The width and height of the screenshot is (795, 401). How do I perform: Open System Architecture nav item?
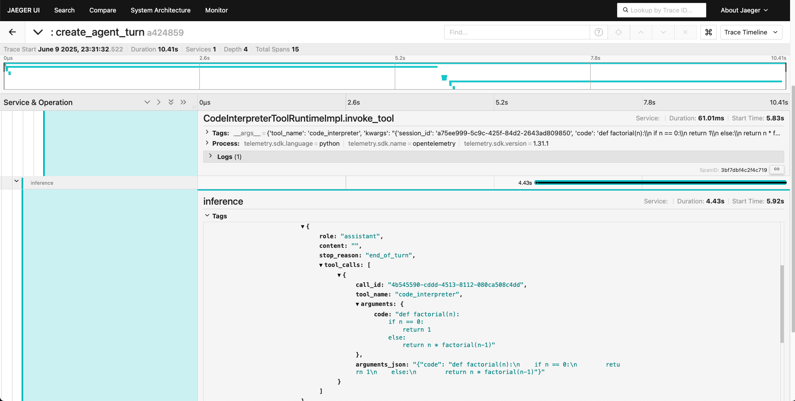pyautogui.click(x=160, y=10)
